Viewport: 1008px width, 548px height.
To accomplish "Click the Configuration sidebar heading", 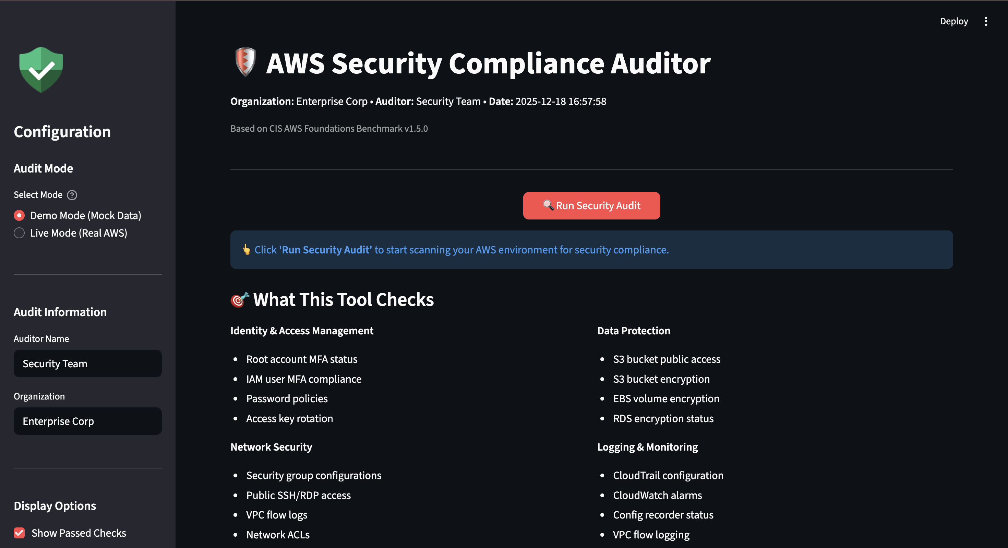I will (62, 132).
